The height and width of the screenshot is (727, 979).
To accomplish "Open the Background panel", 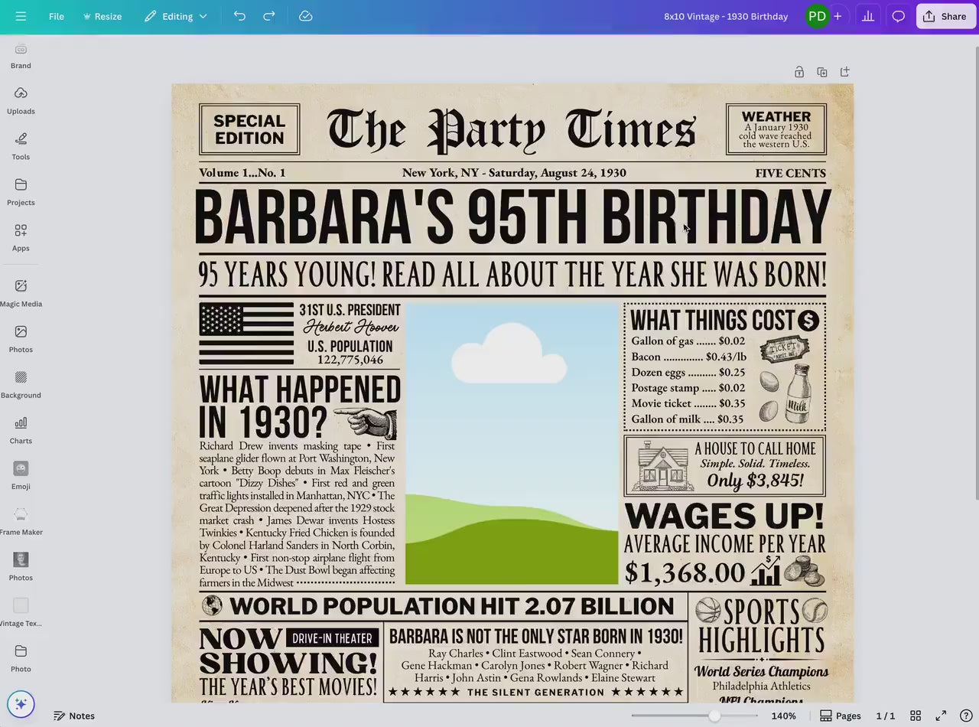I will tap(21, 383).
